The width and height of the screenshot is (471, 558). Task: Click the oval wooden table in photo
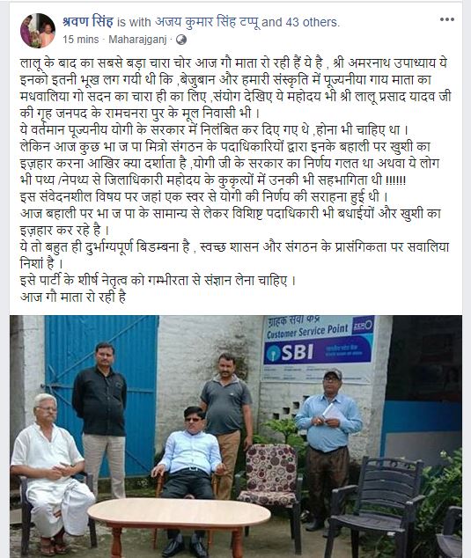click(179, 523)
